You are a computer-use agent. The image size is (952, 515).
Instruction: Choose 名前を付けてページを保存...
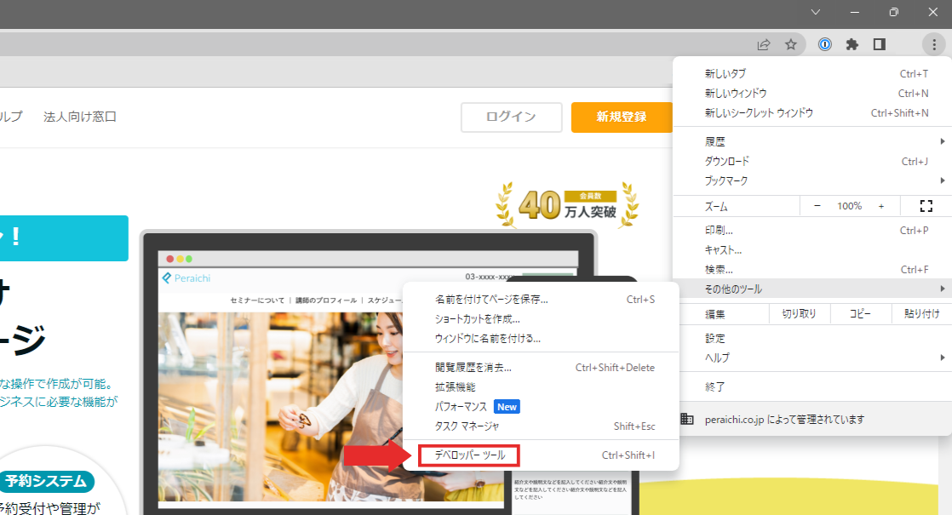point(541,299)
